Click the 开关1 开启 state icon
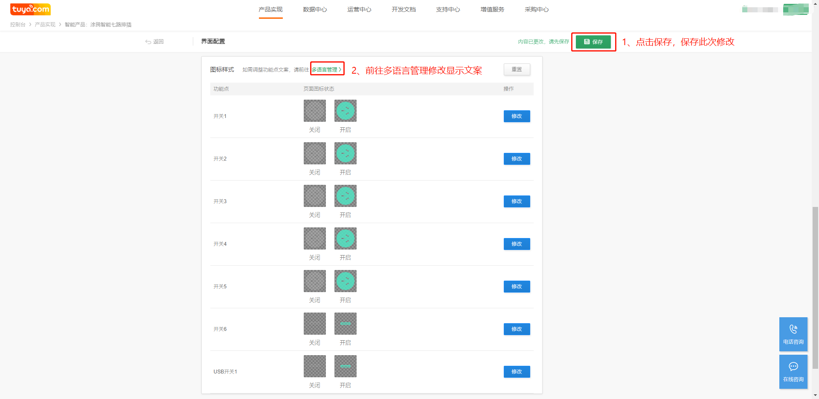The image size is (819, 399). click(345, 111)
